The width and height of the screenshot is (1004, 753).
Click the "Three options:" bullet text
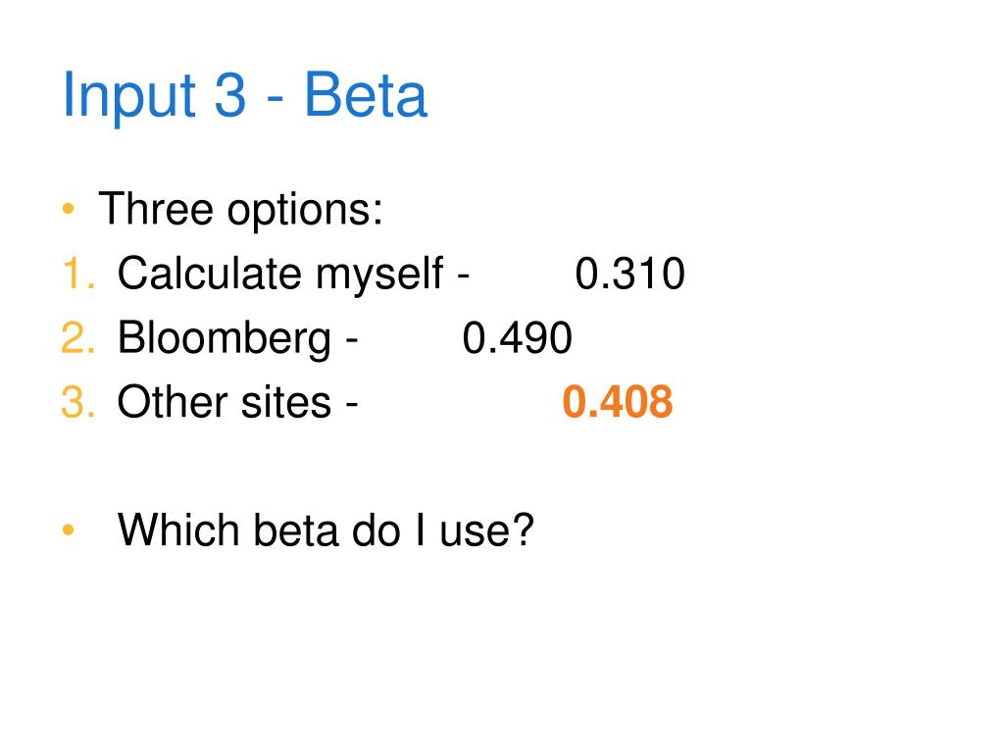click(241, 210)
